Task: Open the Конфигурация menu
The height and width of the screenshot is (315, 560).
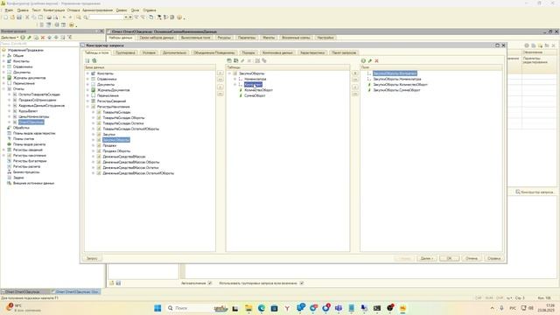Action: pos(54,10)
